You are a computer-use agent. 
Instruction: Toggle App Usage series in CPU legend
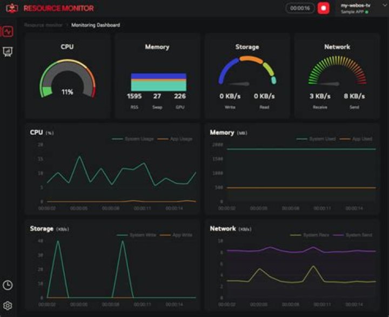tap(175, 139)
